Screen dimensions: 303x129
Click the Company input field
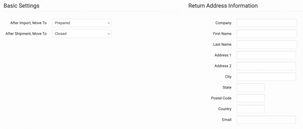point(267,23)
